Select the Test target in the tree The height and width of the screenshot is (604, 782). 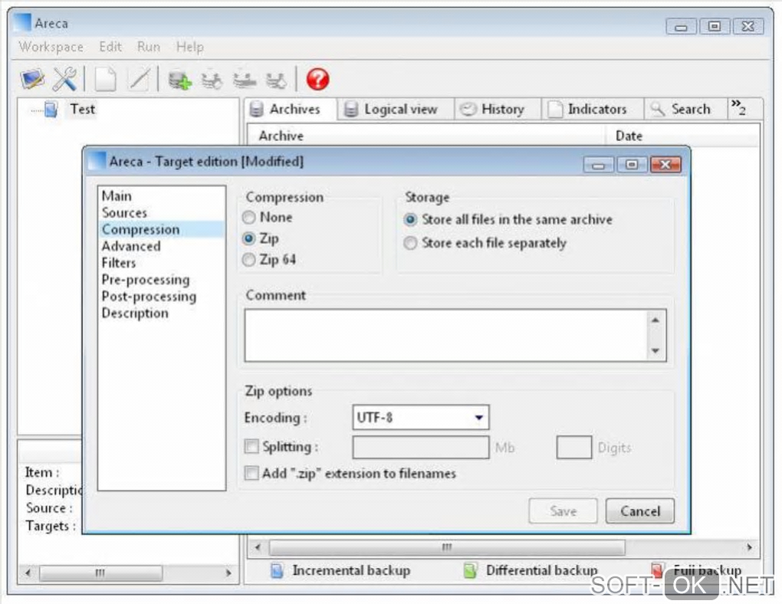click(x=82, y=110)
